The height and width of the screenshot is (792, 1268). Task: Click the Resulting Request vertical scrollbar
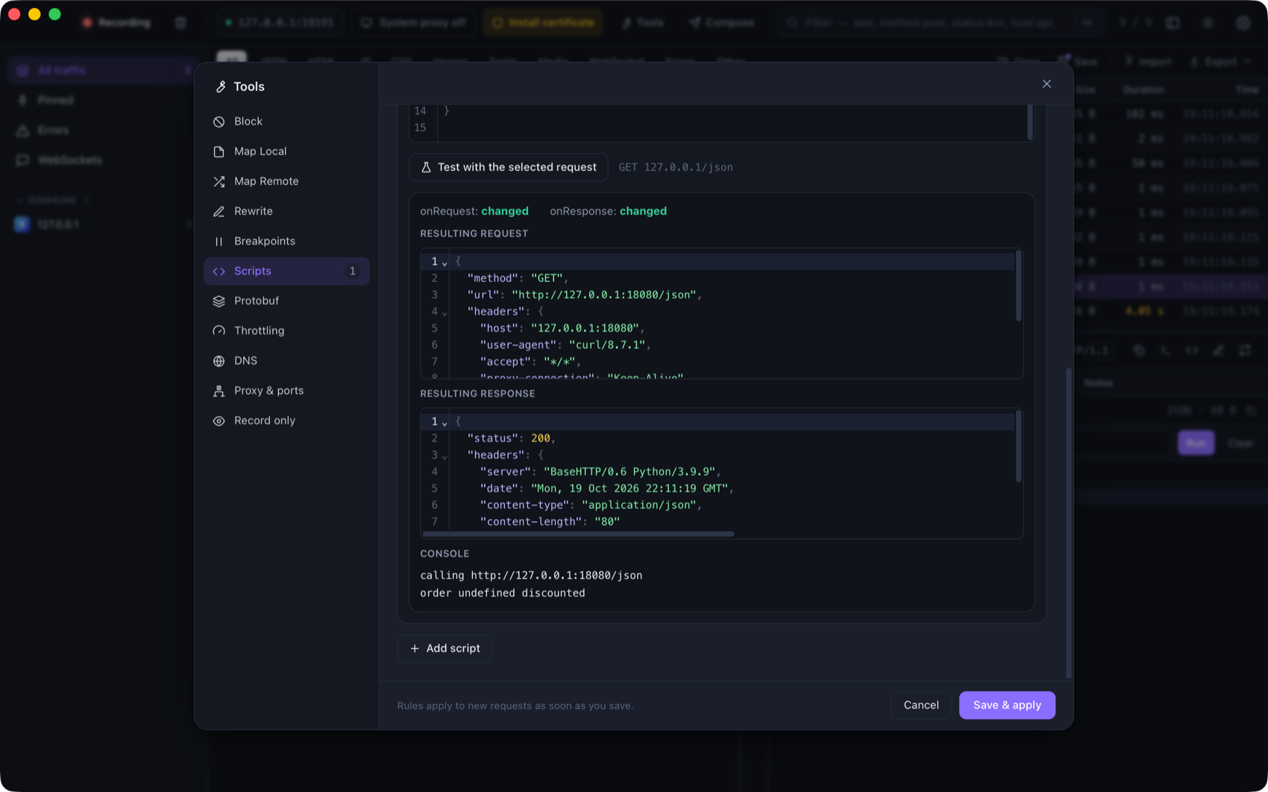pyautogui.click(x=1018, y=286)
